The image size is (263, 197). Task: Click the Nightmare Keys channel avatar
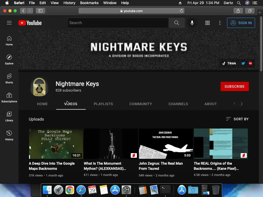coord(39,87)
